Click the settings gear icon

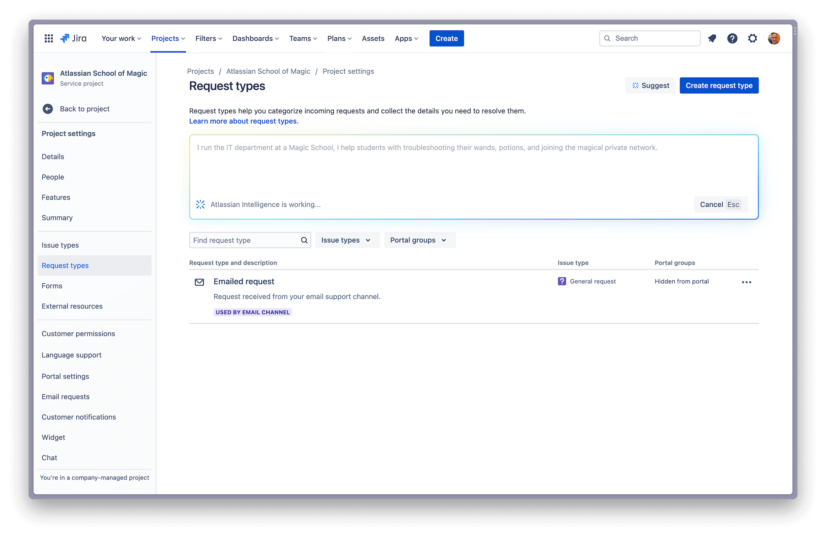coord(753,38)
